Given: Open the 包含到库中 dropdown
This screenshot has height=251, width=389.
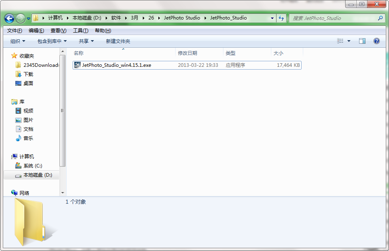Looking at the screenshot, I should pyautogui.click(x=52, y=41).
